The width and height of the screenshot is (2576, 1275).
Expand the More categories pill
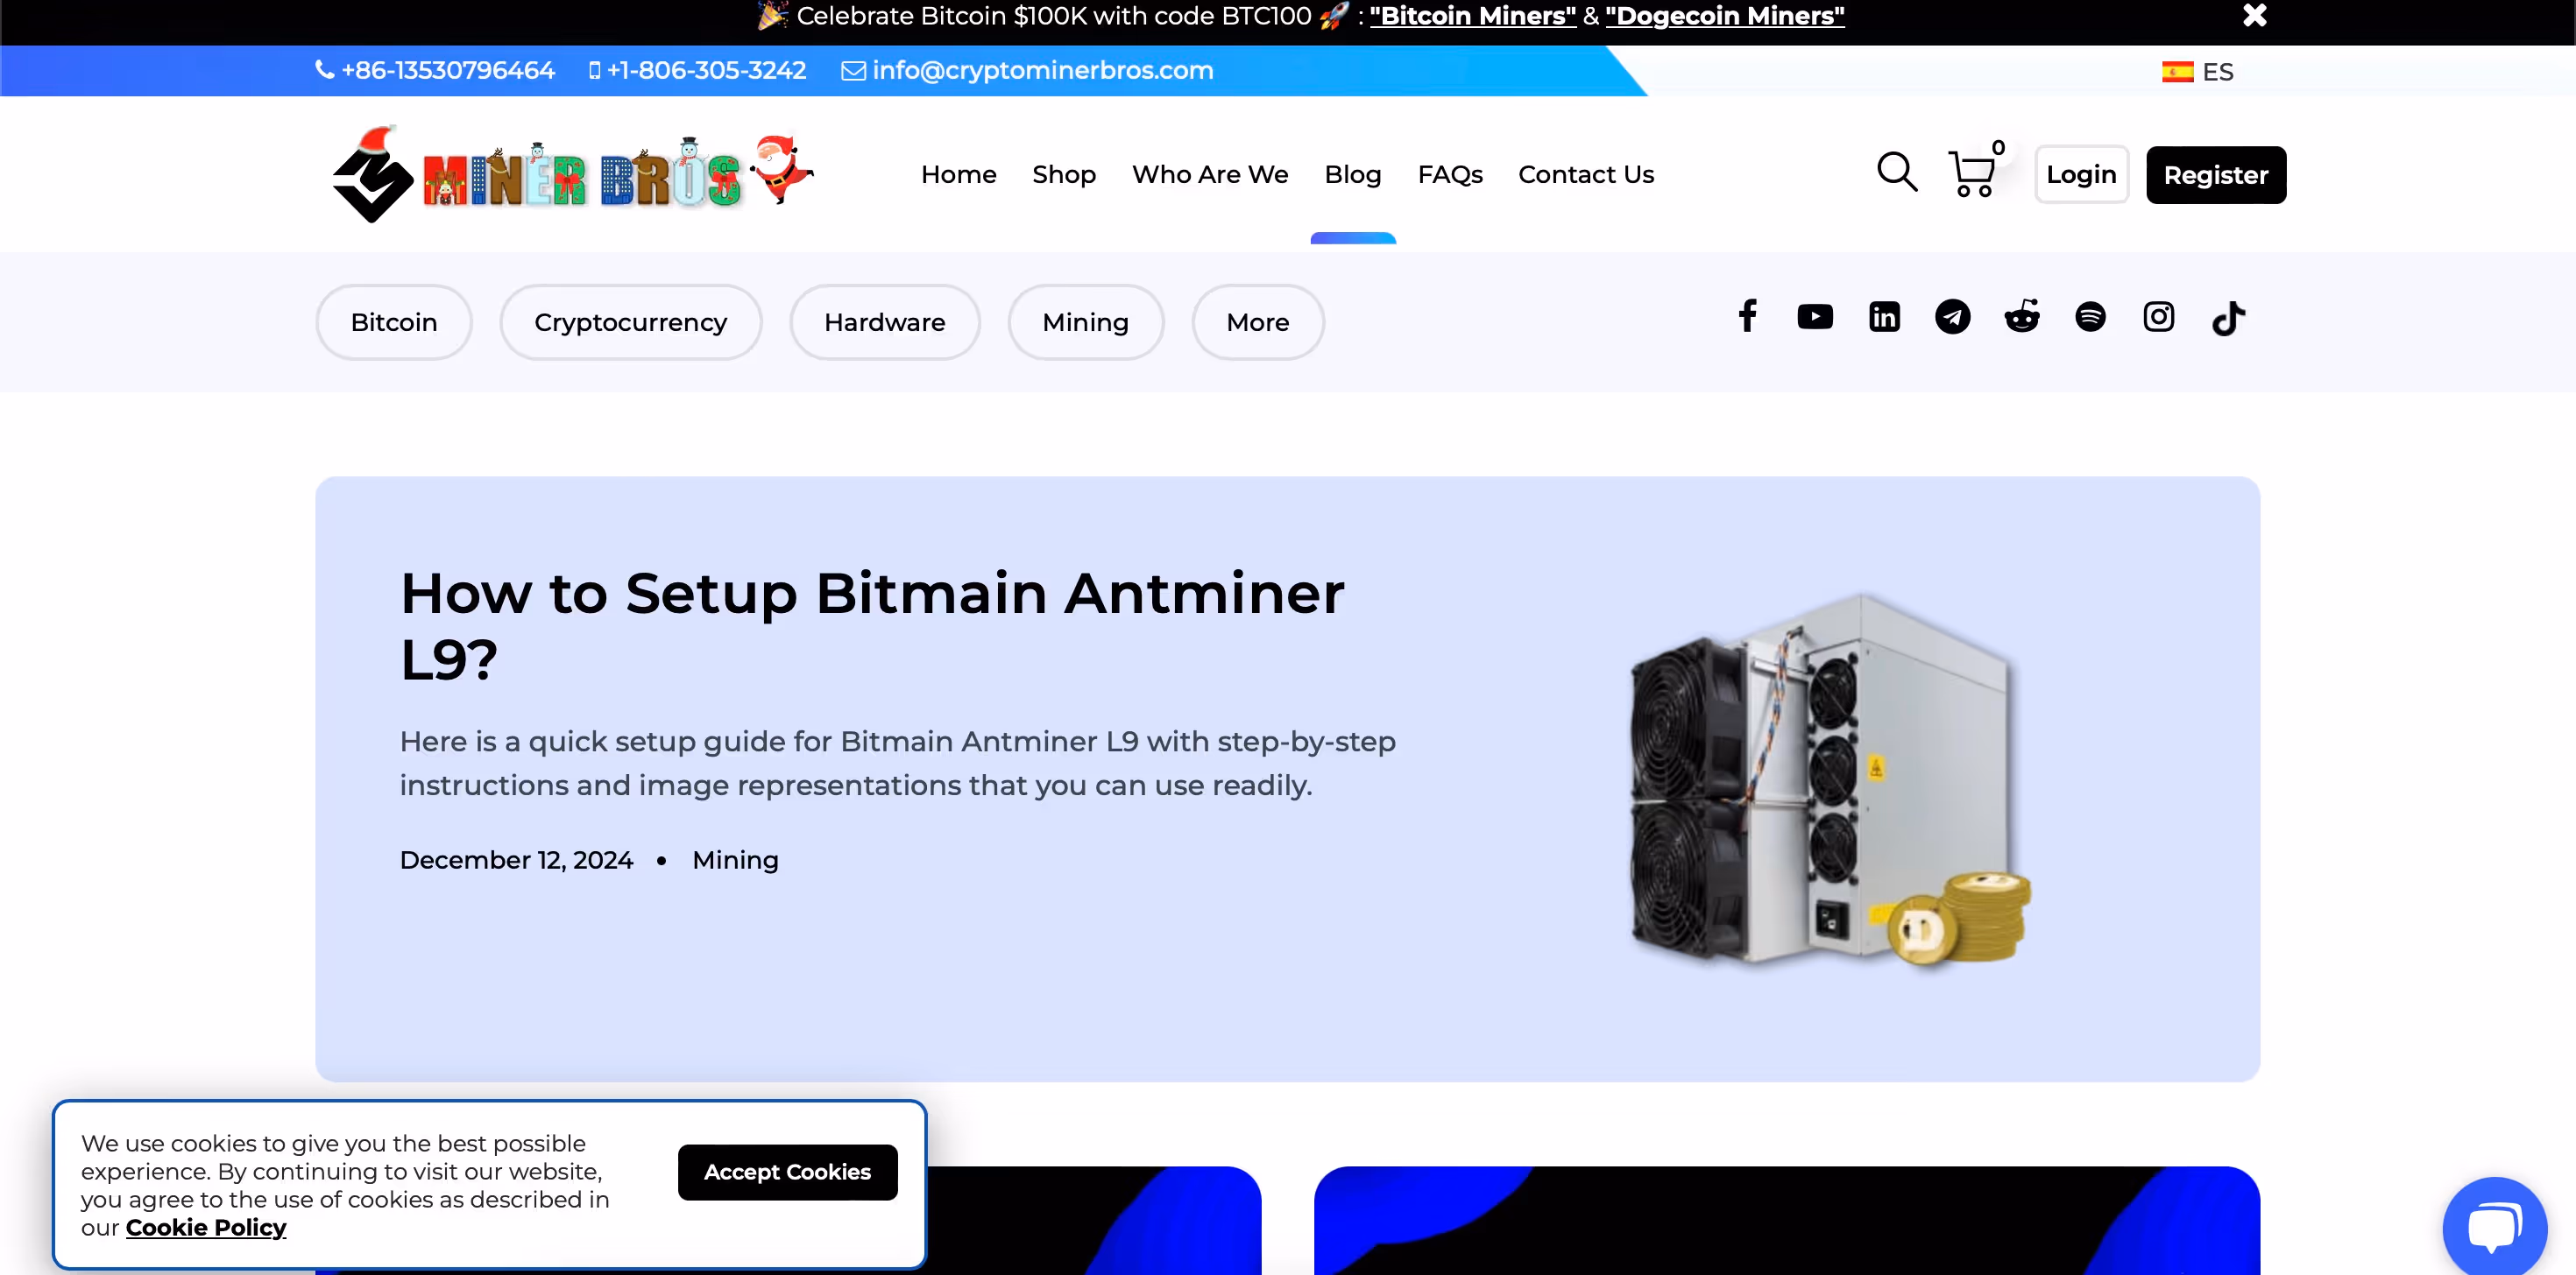(1257, 321)
